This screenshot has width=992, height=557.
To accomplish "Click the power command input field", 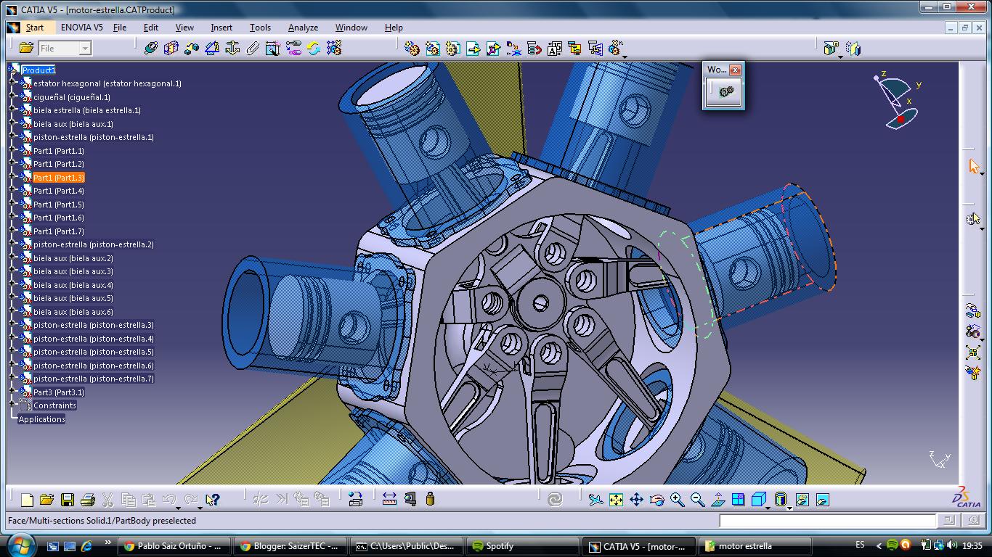I will coord(828,520).
